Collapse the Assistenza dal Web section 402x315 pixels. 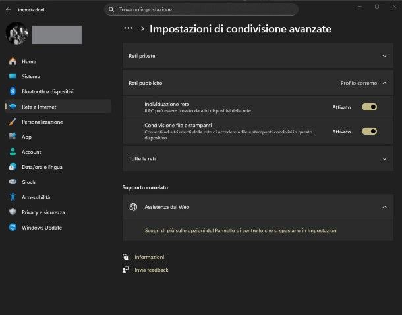[x=385, y=207]
